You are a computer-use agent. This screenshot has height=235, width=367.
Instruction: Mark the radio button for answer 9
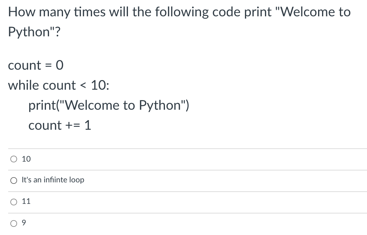coord(14,224)
